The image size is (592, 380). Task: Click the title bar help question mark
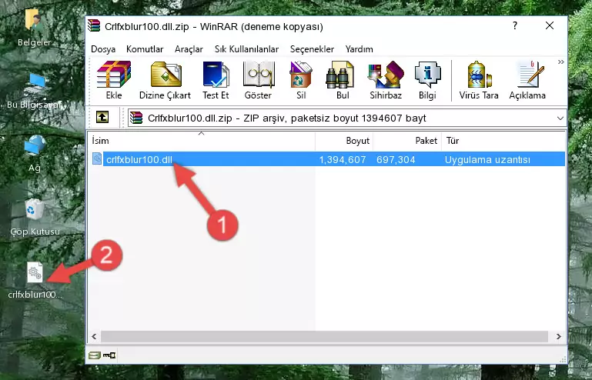point(514,25)
